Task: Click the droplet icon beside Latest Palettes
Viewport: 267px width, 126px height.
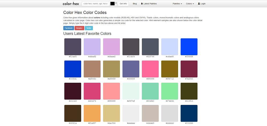Action: tap(142, 4)
